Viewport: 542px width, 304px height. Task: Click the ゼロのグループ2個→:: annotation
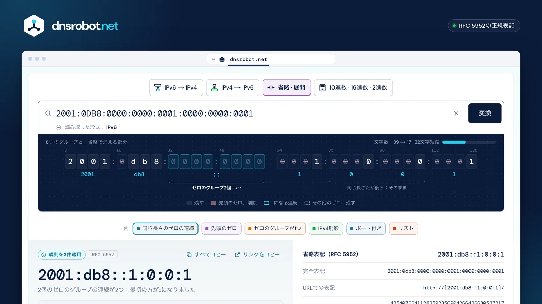click(x=216, y=188)
